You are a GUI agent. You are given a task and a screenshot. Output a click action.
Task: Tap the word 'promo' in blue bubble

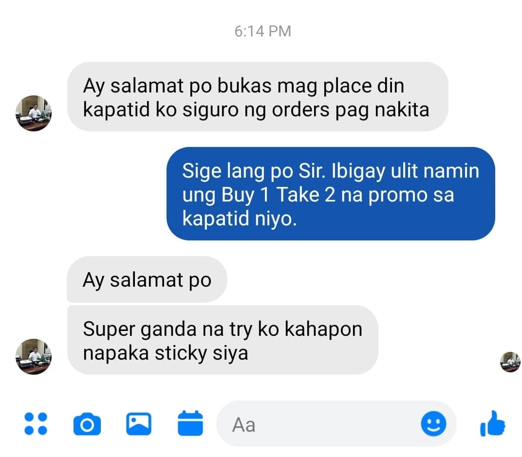point(397,195)
